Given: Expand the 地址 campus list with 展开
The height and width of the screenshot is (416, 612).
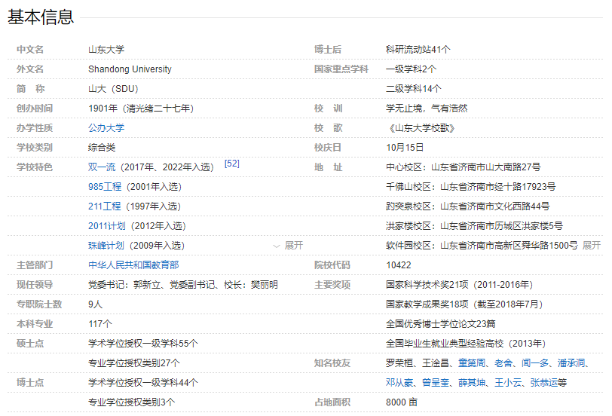Looking at the screenshot, I should point(592,246).
